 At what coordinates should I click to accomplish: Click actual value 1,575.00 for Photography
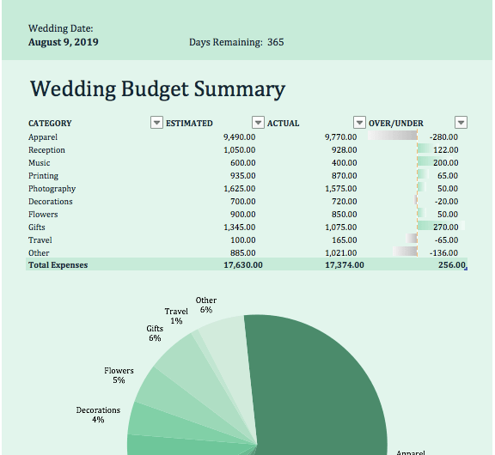click(x=341, y=189)
